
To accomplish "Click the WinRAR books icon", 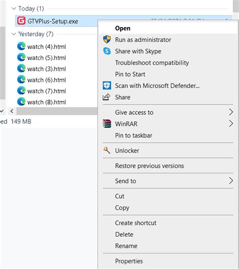I will (107, 124).
